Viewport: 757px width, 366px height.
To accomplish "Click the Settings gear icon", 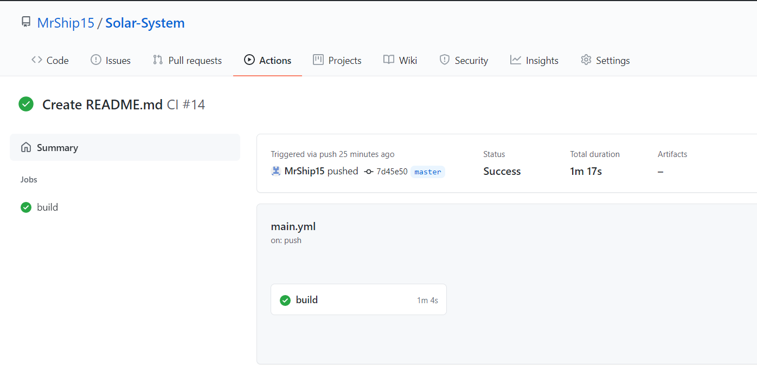I will [586, 60].
